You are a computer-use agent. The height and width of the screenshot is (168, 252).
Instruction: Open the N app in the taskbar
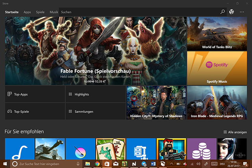point(134,164)
